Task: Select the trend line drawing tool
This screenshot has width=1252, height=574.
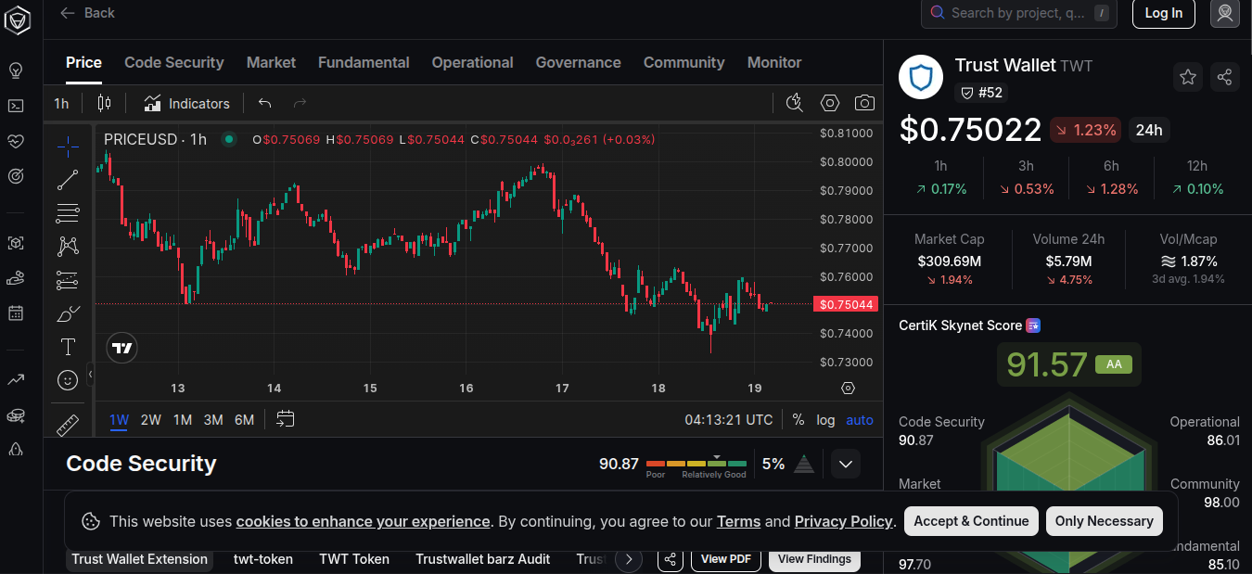Action: 68,180
